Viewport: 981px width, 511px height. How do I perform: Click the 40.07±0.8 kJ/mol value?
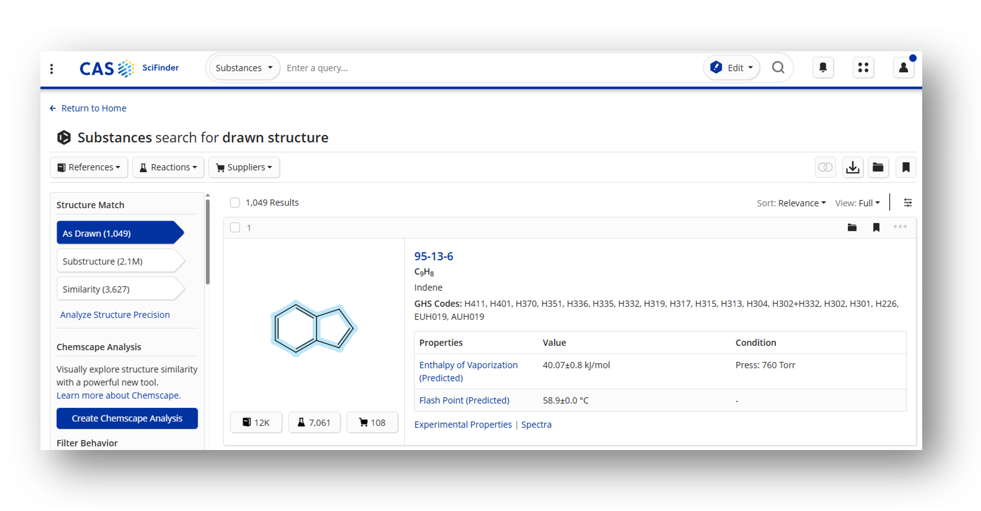point(576,365)
